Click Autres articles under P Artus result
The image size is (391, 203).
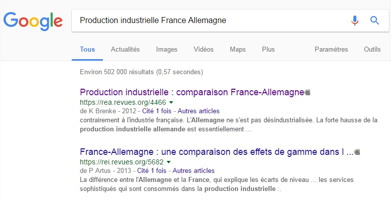[x=194, y=170]
